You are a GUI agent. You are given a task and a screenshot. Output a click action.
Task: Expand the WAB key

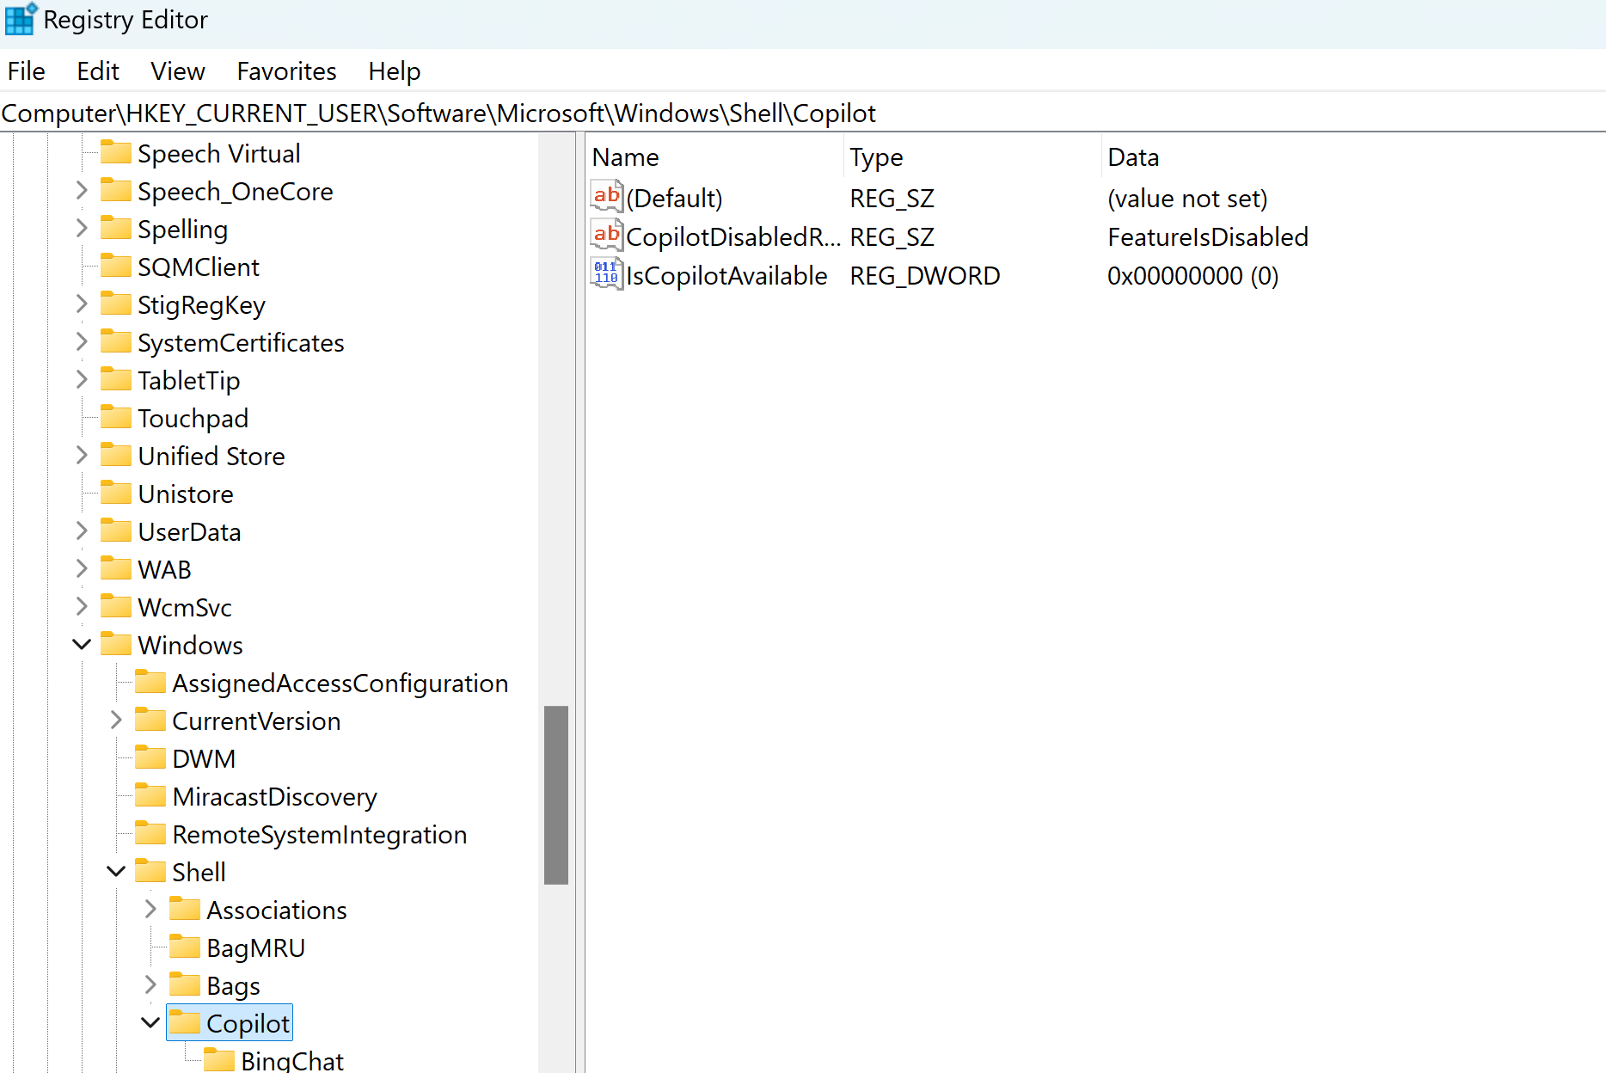click(x=82, y=568)
